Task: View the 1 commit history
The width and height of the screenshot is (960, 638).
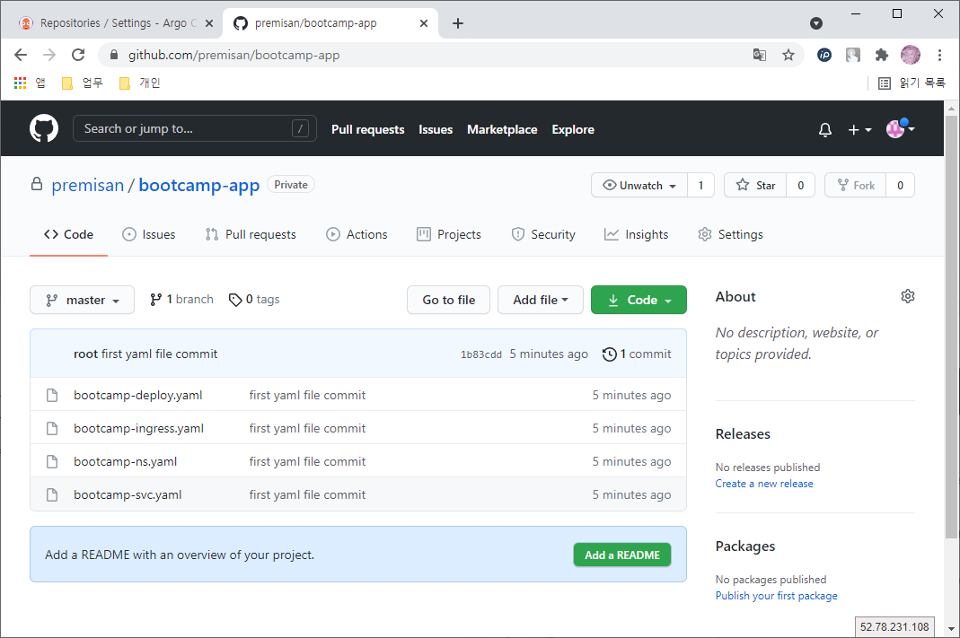Action: click(x=637, y=354)
